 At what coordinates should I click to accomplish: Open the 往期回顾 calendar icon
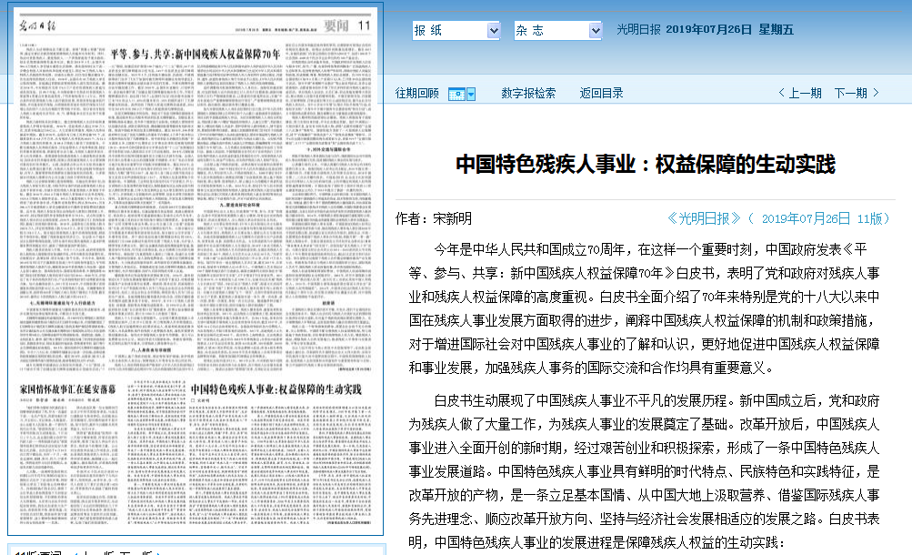[456, 94]
